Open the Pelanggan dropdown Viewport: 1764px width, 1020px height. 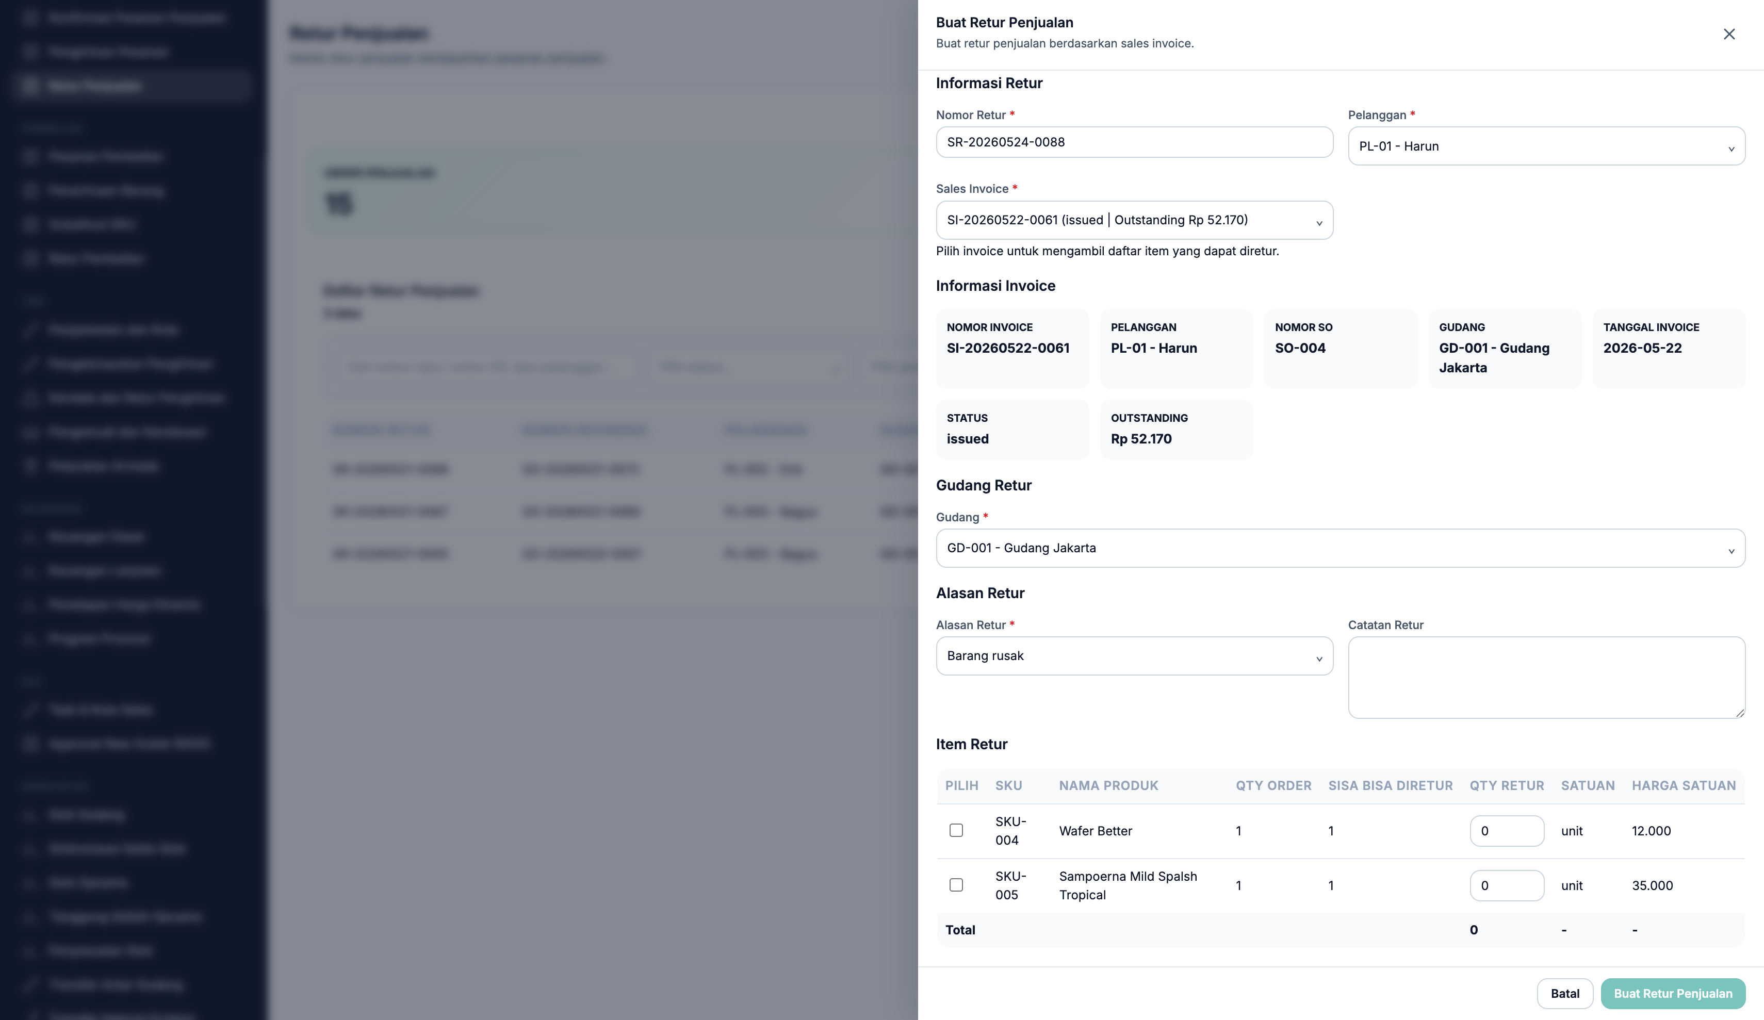(x=1546, y=145)
